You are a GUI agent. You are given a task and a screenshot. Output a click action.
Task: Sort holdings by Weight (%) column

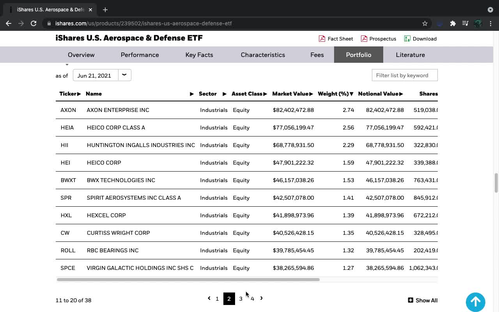click(x=336, y=94)
